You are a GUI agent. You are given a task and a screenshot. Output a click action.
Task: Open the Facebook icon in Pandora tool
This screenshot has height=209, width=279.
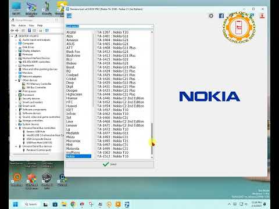[x=221, y=16]
